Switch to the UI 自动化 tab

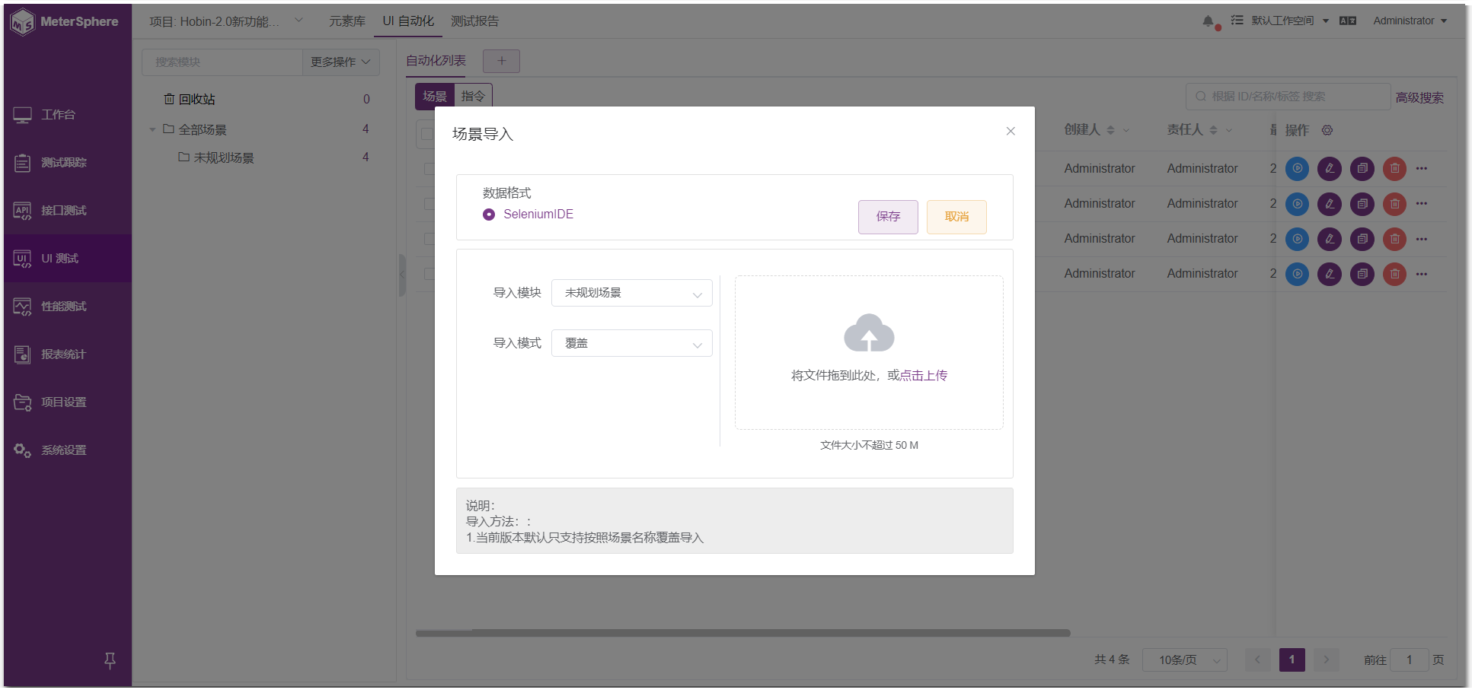(x=408, y=21)
